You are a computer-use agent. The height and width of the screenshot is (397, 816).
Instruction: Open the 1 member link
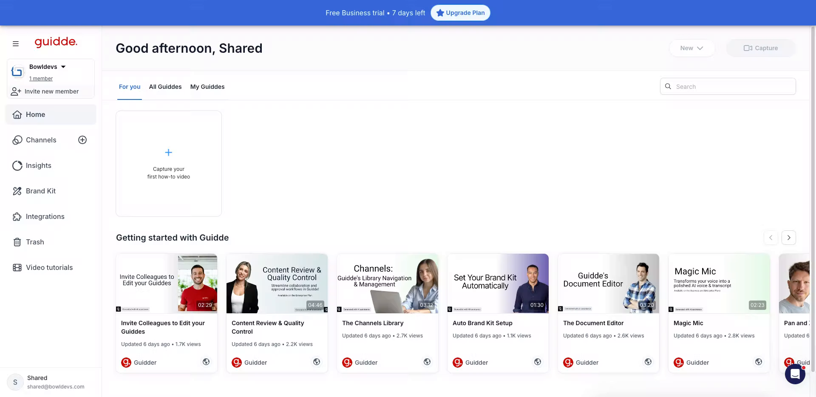41,79
